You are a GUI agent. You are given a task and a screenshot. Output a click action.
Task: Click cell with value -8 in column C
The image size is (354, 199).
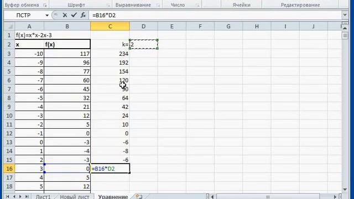pos(110,151)
